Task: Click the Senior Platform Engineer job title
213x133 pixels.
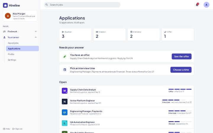Action: (x=83, y=100)
